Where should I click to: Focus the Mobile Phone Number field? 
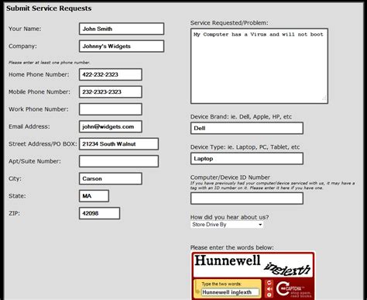pos(111,91)
